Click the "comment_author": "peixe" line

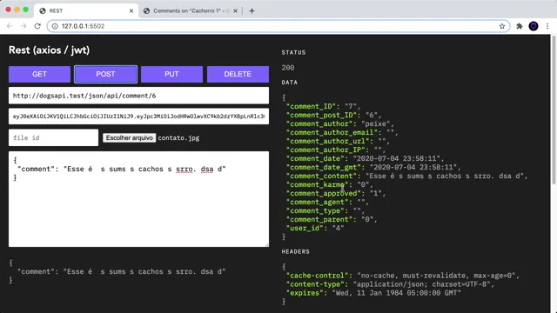point(340,123)
